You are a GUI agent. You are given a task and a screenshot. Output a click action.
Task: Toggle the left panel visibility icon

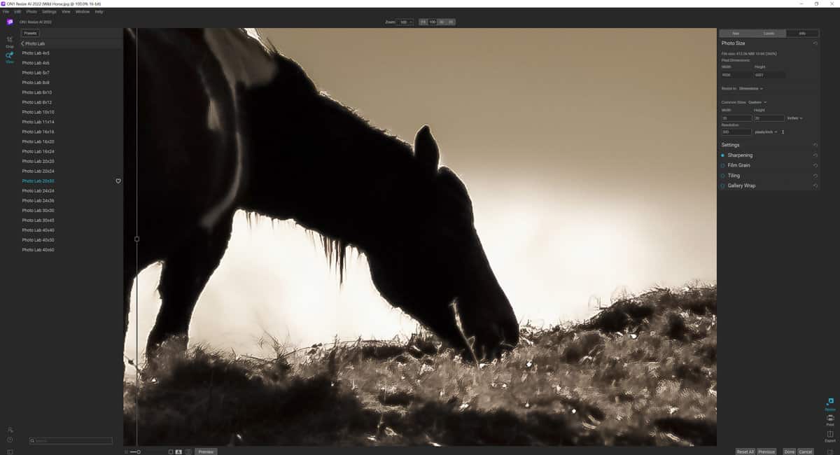(10, 451)
